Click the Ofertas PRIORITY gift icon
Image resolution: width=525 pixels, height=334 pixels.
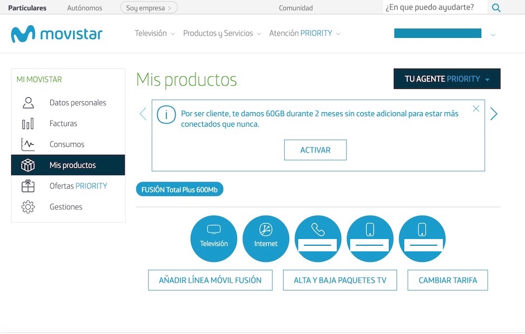click(28, 186)
